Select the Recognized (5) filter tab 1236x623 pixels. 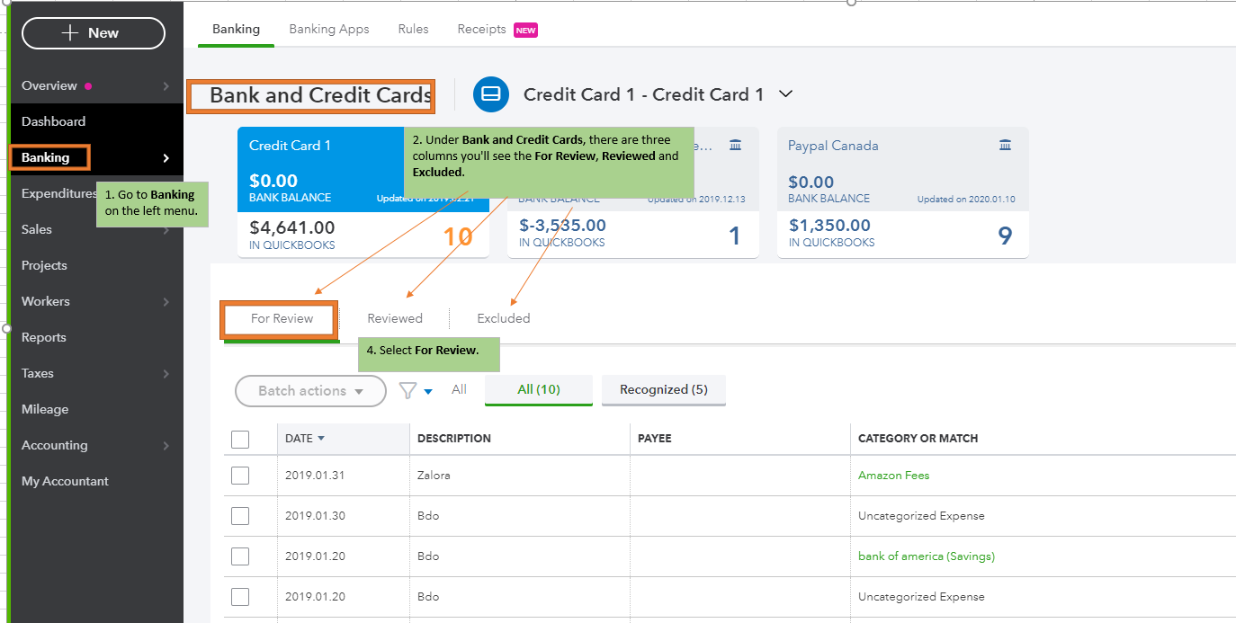663,389
